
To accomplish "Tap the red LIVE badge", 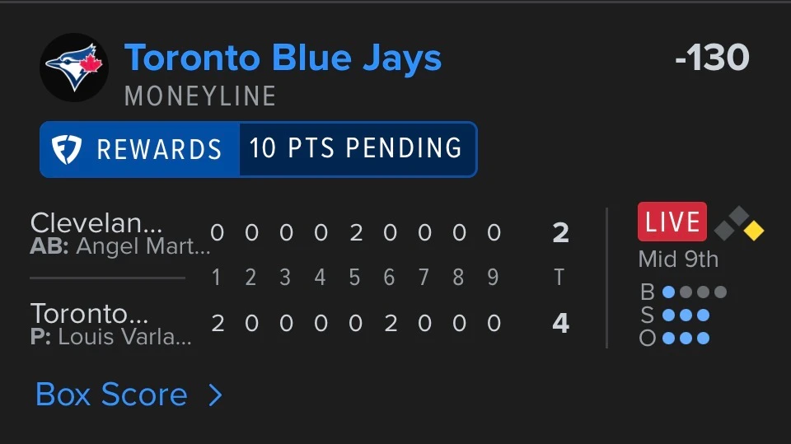I will click(x=672, y=222).
